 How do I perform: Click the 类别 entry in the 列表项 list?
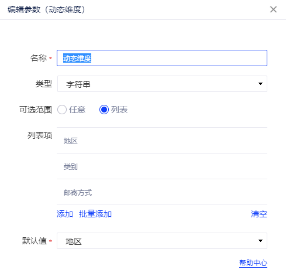point(162,166)
